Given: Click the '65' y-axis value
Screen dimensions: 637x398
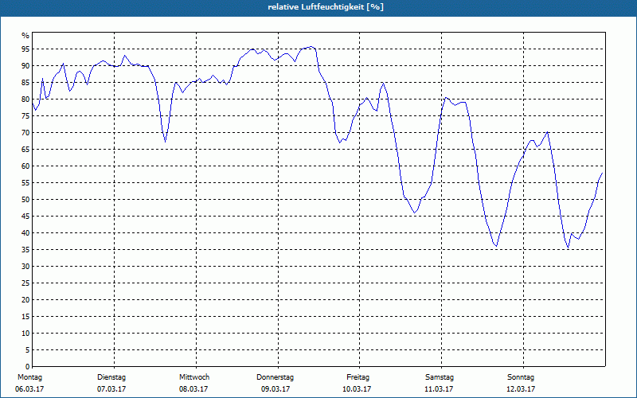Looking at the screenshot, I should coord(25,150).
